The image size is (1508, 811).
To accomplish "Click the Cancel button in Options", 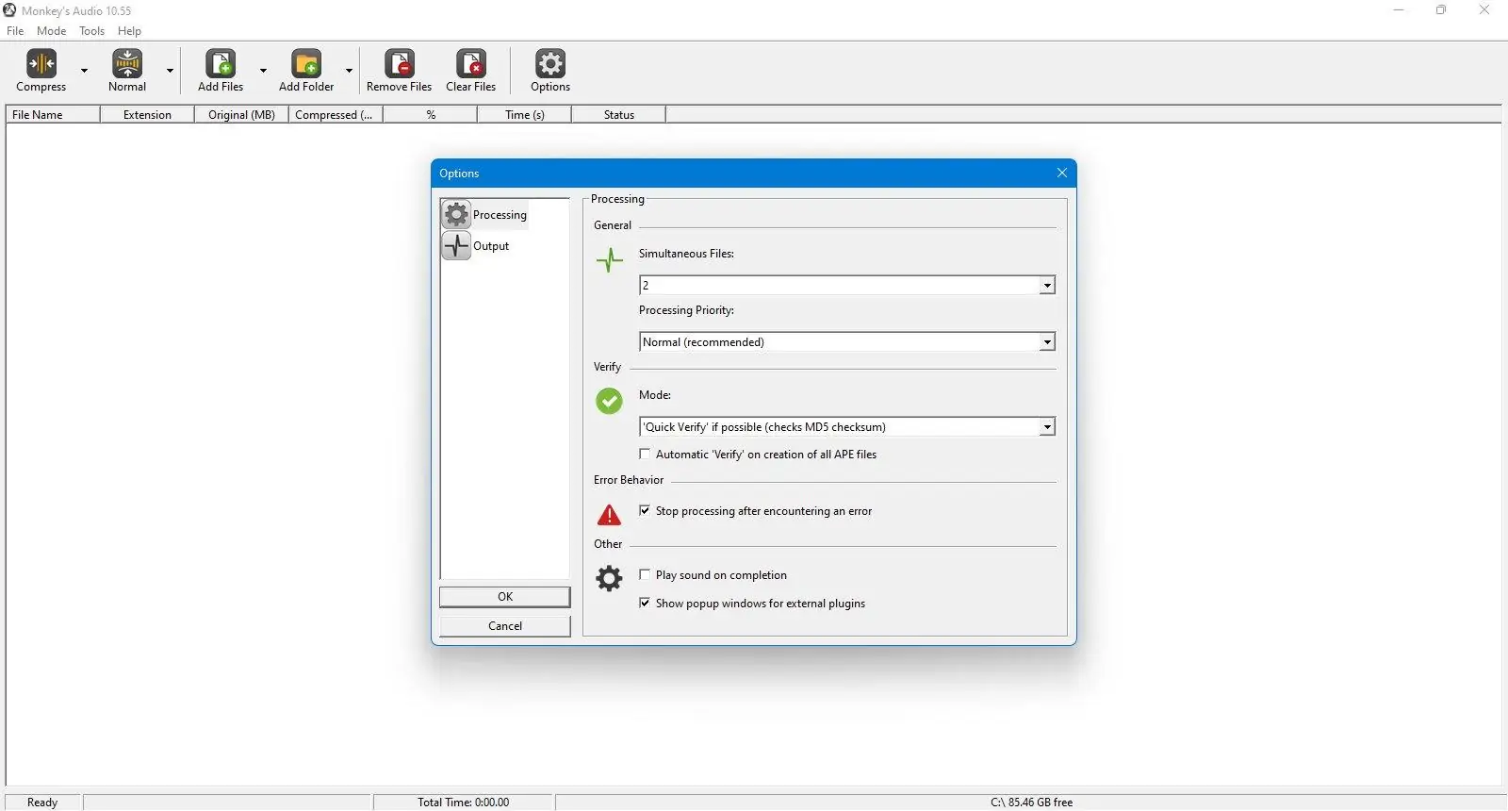I will (x=505, y=626).
